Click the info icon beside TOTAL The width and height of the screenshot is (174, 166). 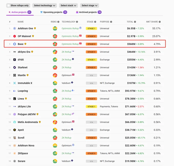coord(135,22)
